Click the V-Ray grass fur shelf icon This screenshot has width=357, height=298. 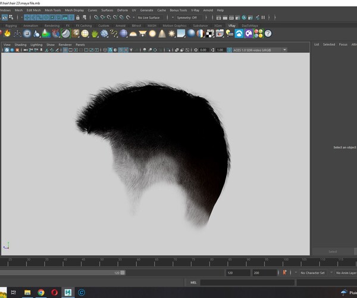click(x=95, y=34)
